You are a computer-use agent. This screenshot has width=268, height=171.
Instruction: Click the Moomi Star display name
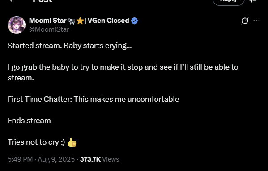pos(48,21)
